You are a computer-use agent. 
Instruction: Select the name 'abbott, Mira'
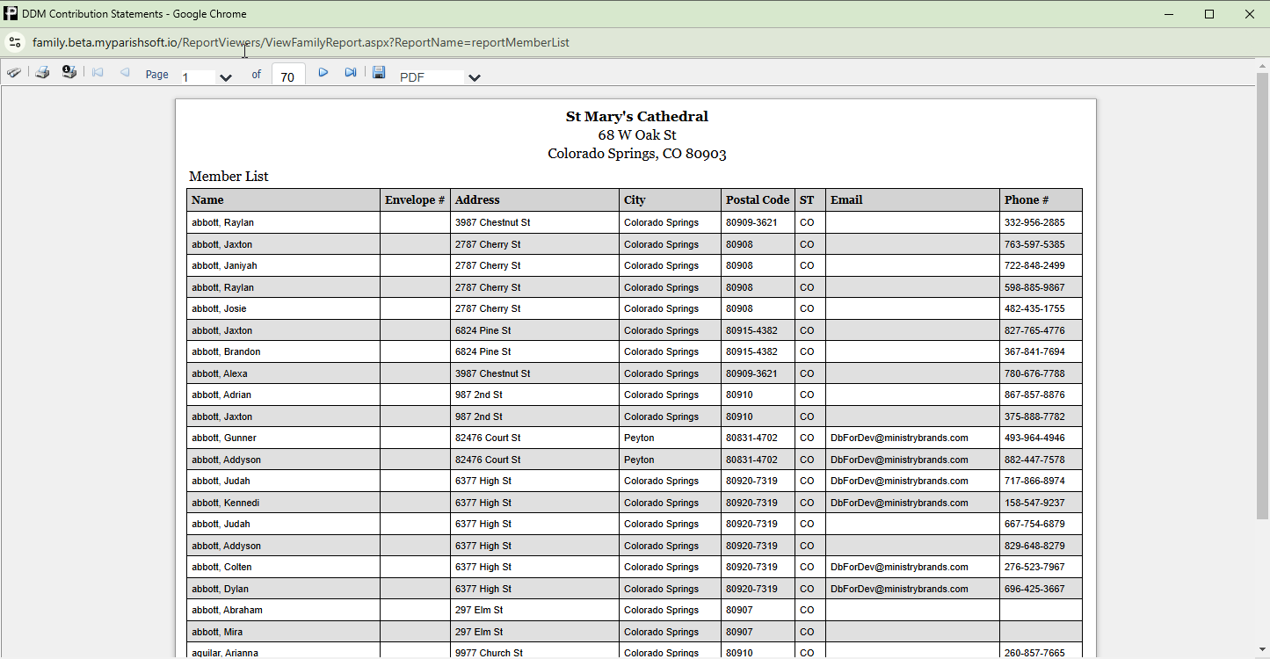(x=217, y=632)
